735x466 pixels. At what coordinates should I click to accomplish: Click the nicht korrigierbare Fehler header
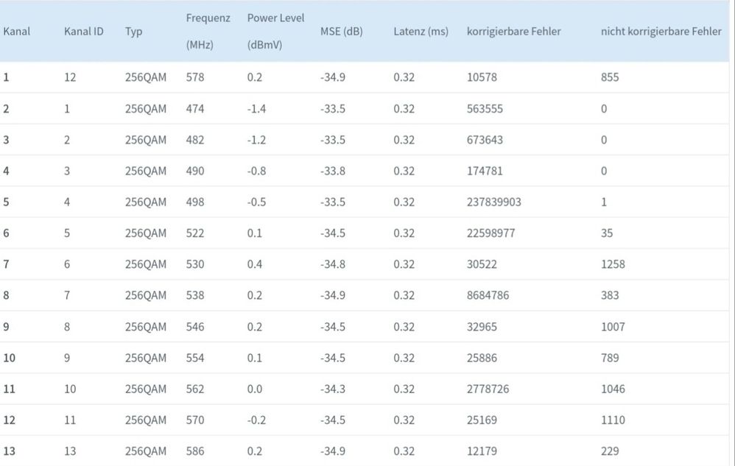tap(661, 32)
